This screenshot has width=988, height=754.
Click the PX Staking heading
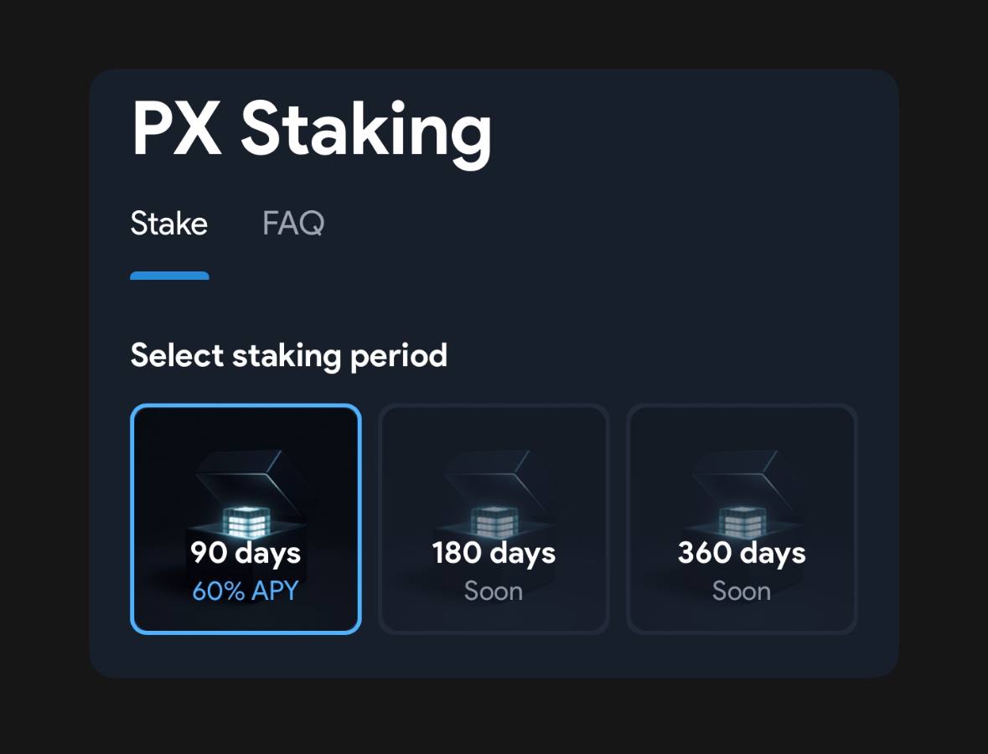pos(311,131)
